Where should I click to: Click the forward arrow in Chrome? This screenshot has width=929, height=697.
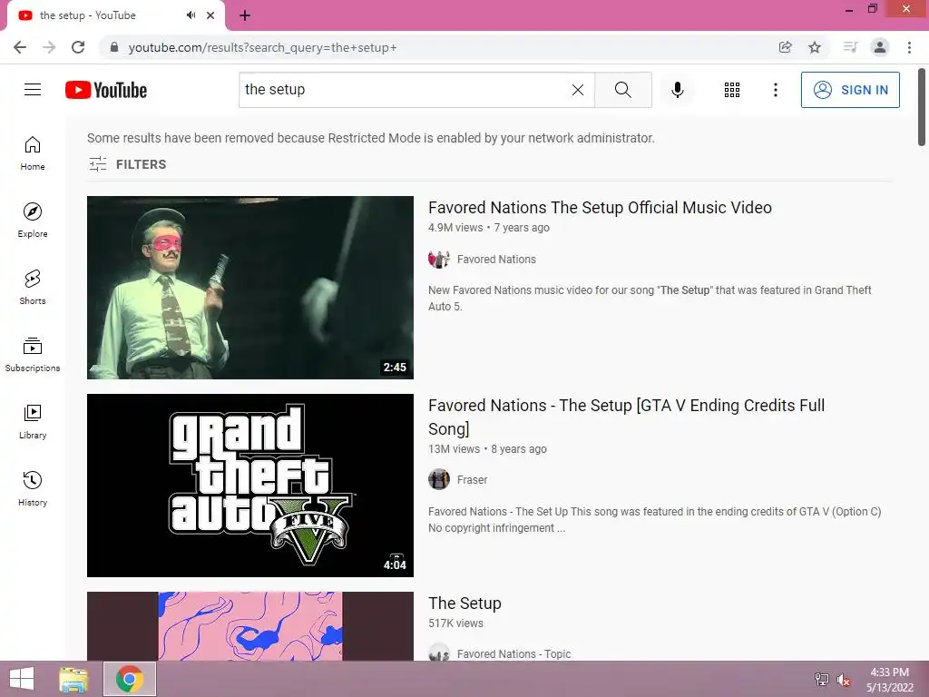(x=49, y=47)
